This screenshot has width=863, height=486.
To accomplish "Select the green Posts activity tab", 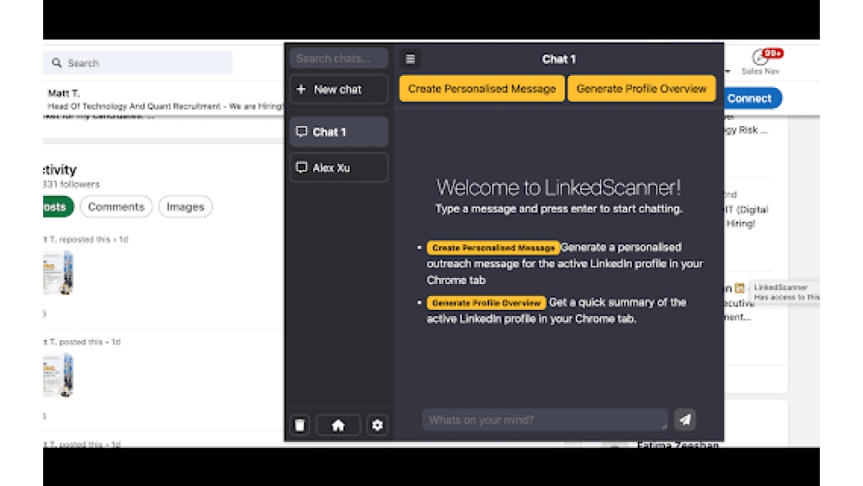I will pyautogui.click(x=58, y=206).
